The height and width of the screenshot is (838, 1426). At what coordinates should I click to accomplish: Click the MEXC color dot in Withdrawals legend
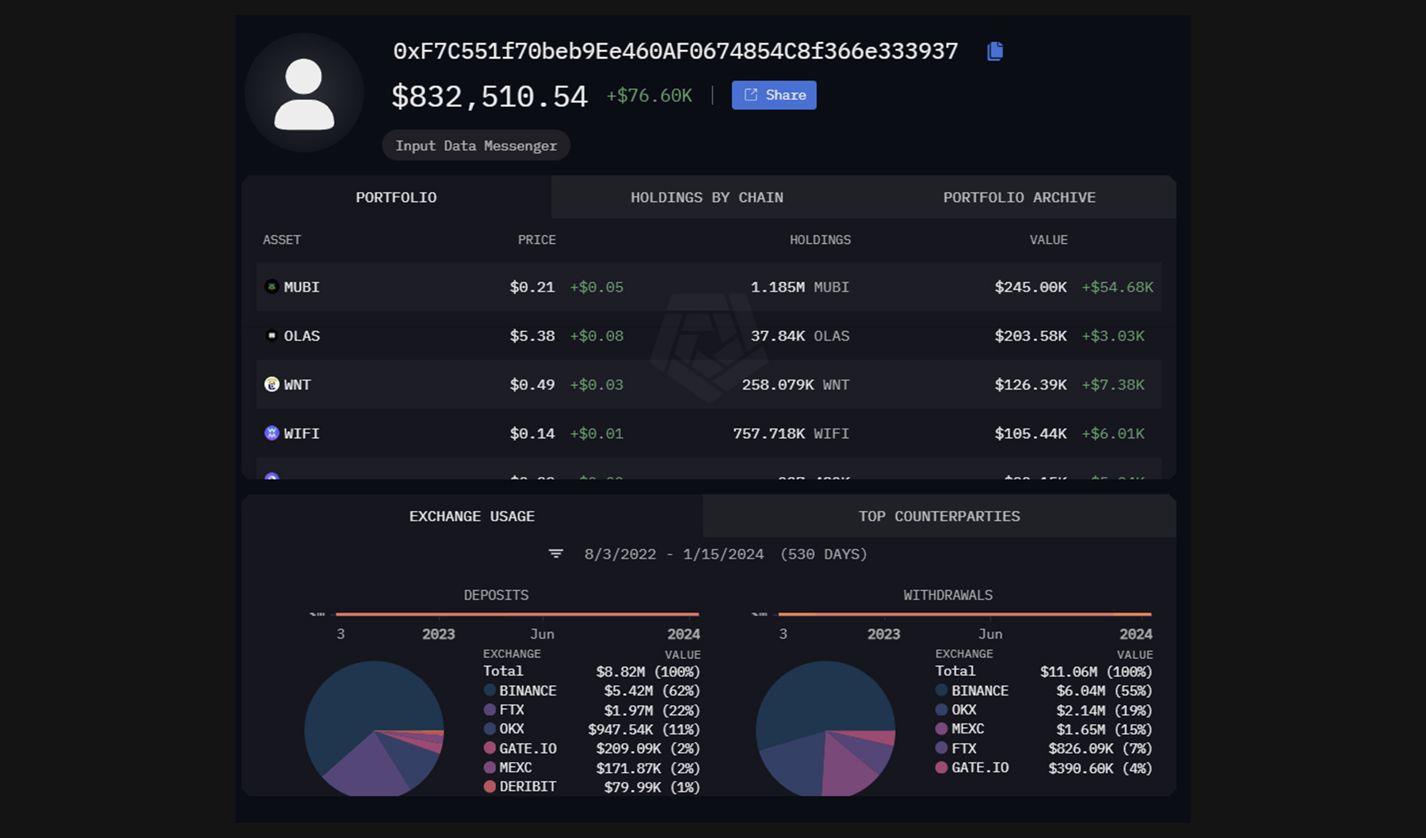click(x=941, y=729)
